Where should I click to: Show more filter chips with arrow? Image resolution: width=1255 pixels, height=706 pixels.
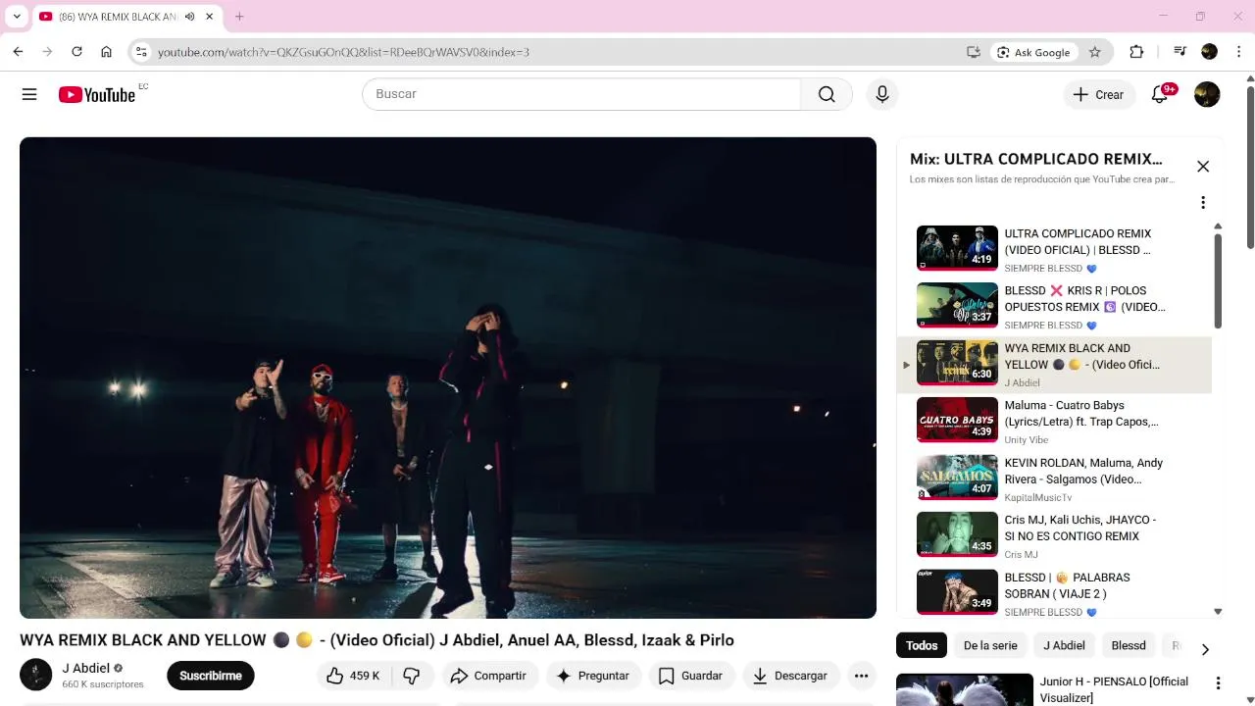[x=1205, y=649]
